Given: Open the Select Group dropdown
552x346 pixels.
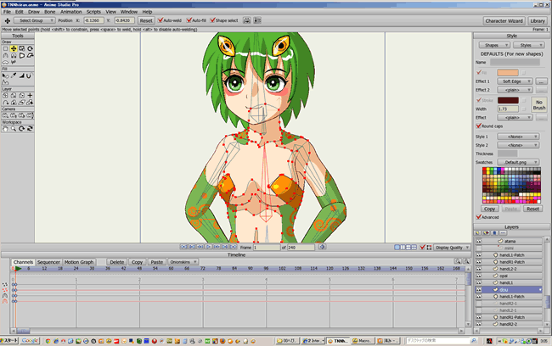Looking at the screenshot, I should click(x=35, y=20).
